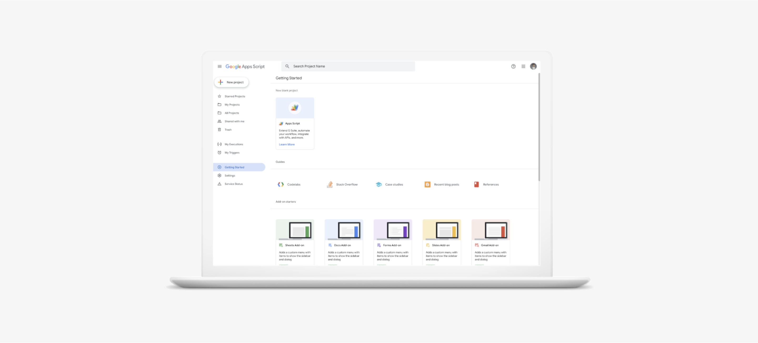The image size is (758, 343).
Task: View My Executions in the sidebar
Action: click(x=234, y=145)
